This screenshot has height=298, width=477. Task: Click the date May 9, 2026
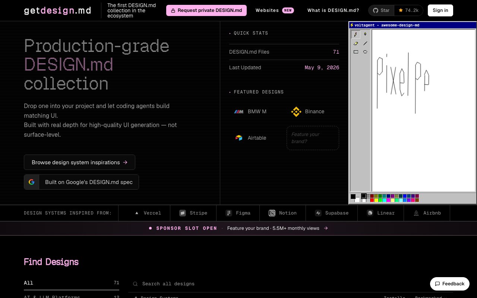(322, 68)
